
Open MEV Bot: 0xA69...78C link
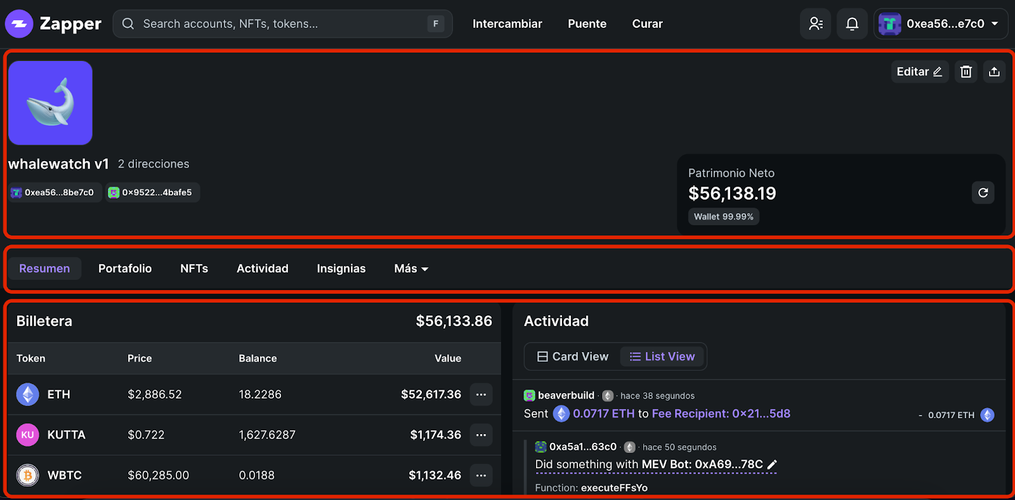pyautogui.click(x=702, y=464)
